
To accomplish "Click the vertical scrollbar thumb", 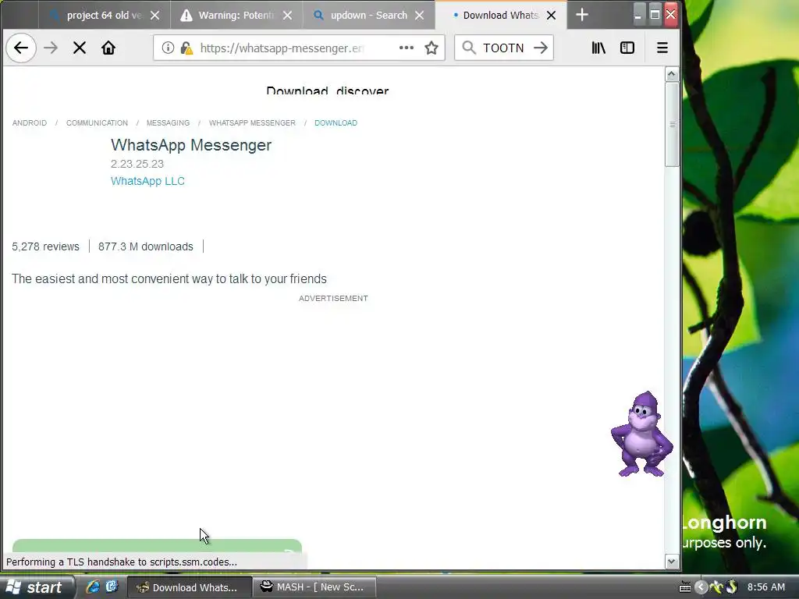I will [672, 124].
